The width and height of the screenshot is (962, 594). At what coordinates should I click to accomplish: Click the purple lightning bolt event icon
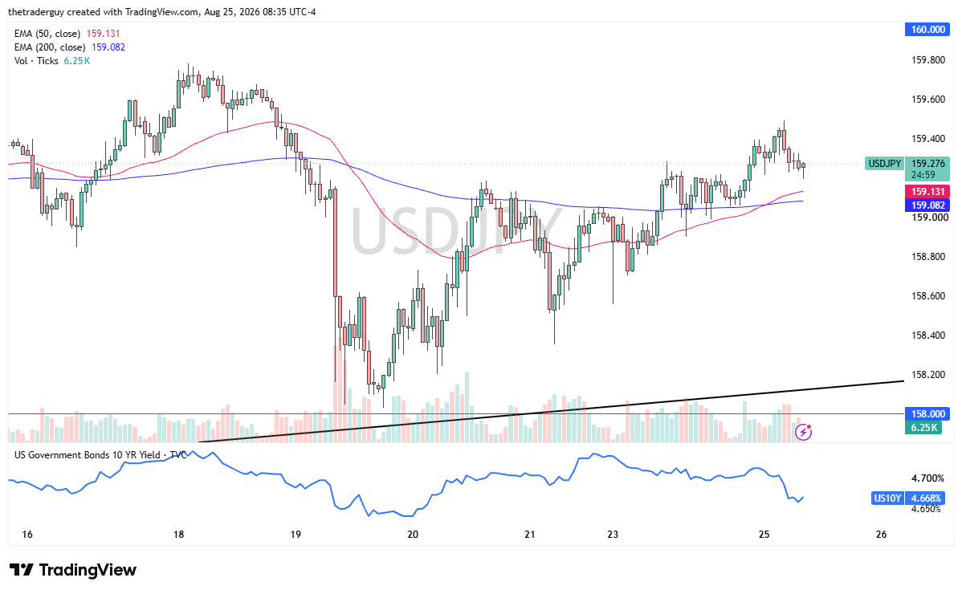pos(803,432)
